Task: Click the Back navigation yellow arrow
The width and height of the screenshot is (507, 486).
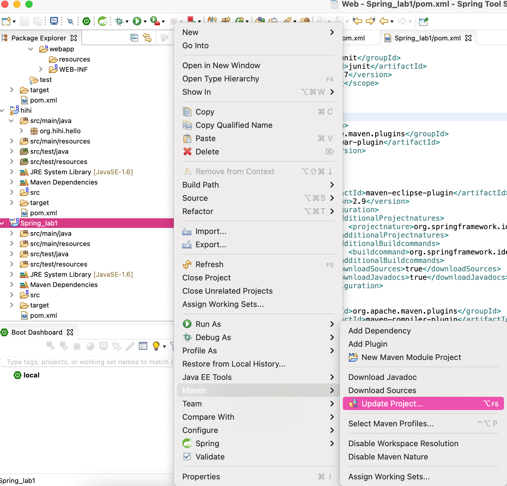Action: (384, 21)
